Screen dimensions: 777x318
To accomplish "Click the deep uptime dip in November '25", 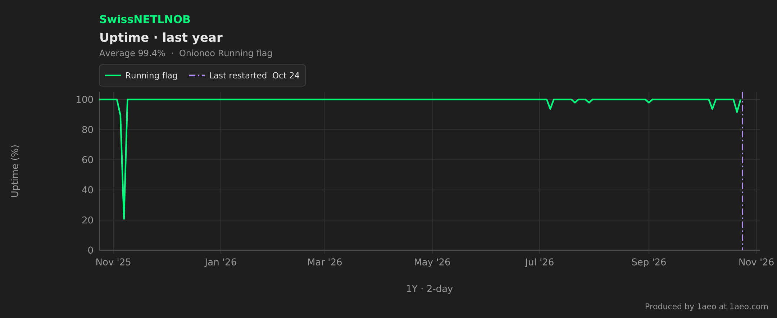I will click(x=124, y=218).
